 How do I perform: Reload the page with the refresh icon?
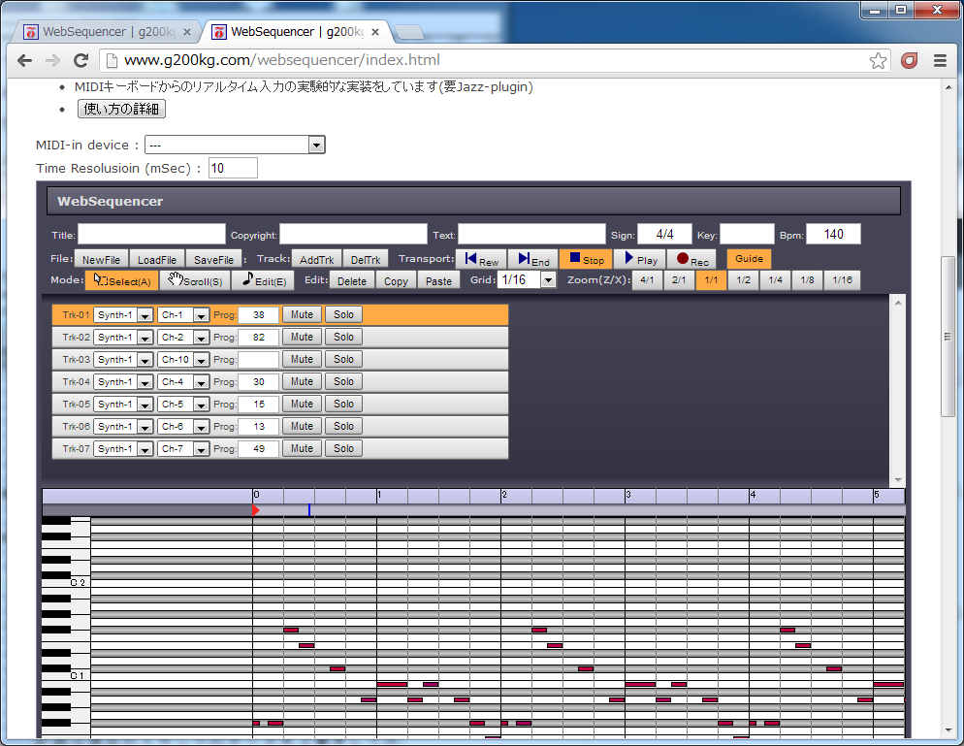click(x=80, y=60)
